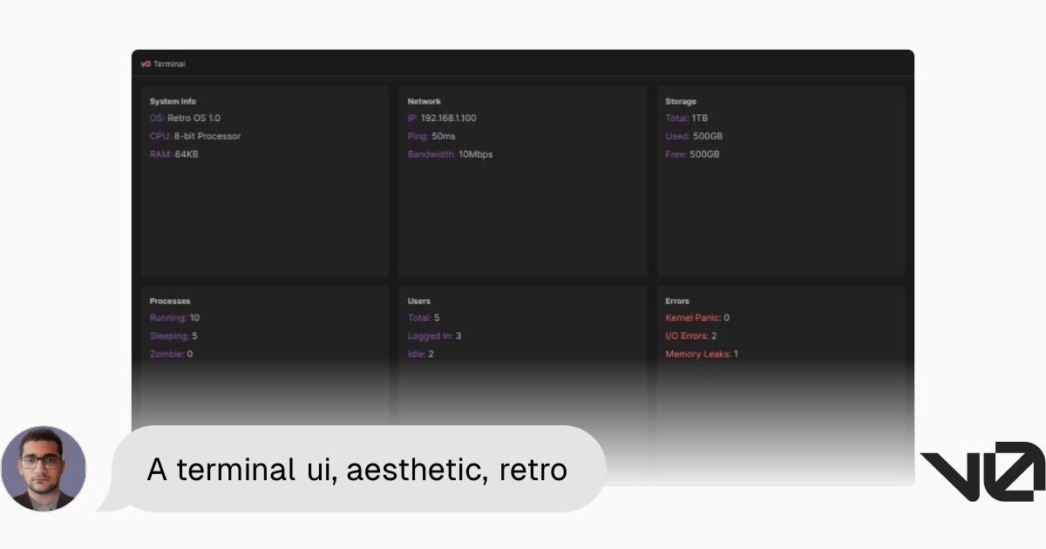Click the System Info card heading

[173, 101]
